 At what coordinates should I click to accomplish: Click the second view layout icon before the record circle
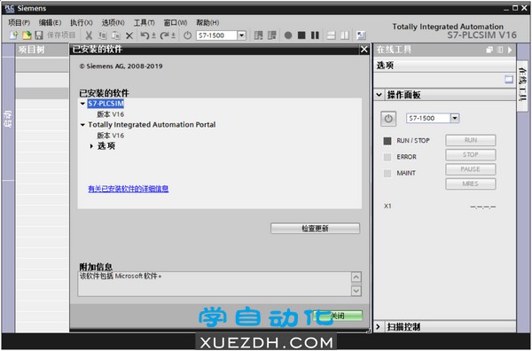click(x=272, y=35)
